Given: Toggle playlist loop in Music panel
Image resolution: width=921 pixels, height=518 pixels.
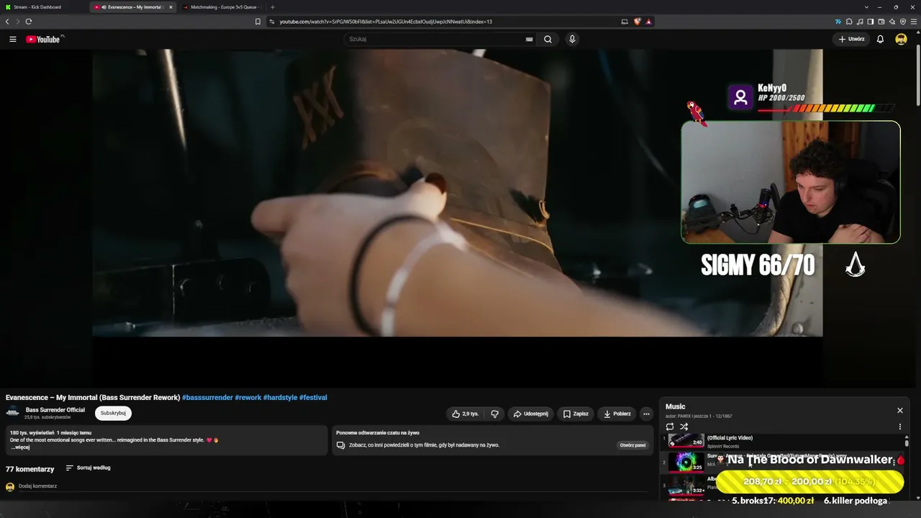Looking at the screenshot, I should pos(670,427).
